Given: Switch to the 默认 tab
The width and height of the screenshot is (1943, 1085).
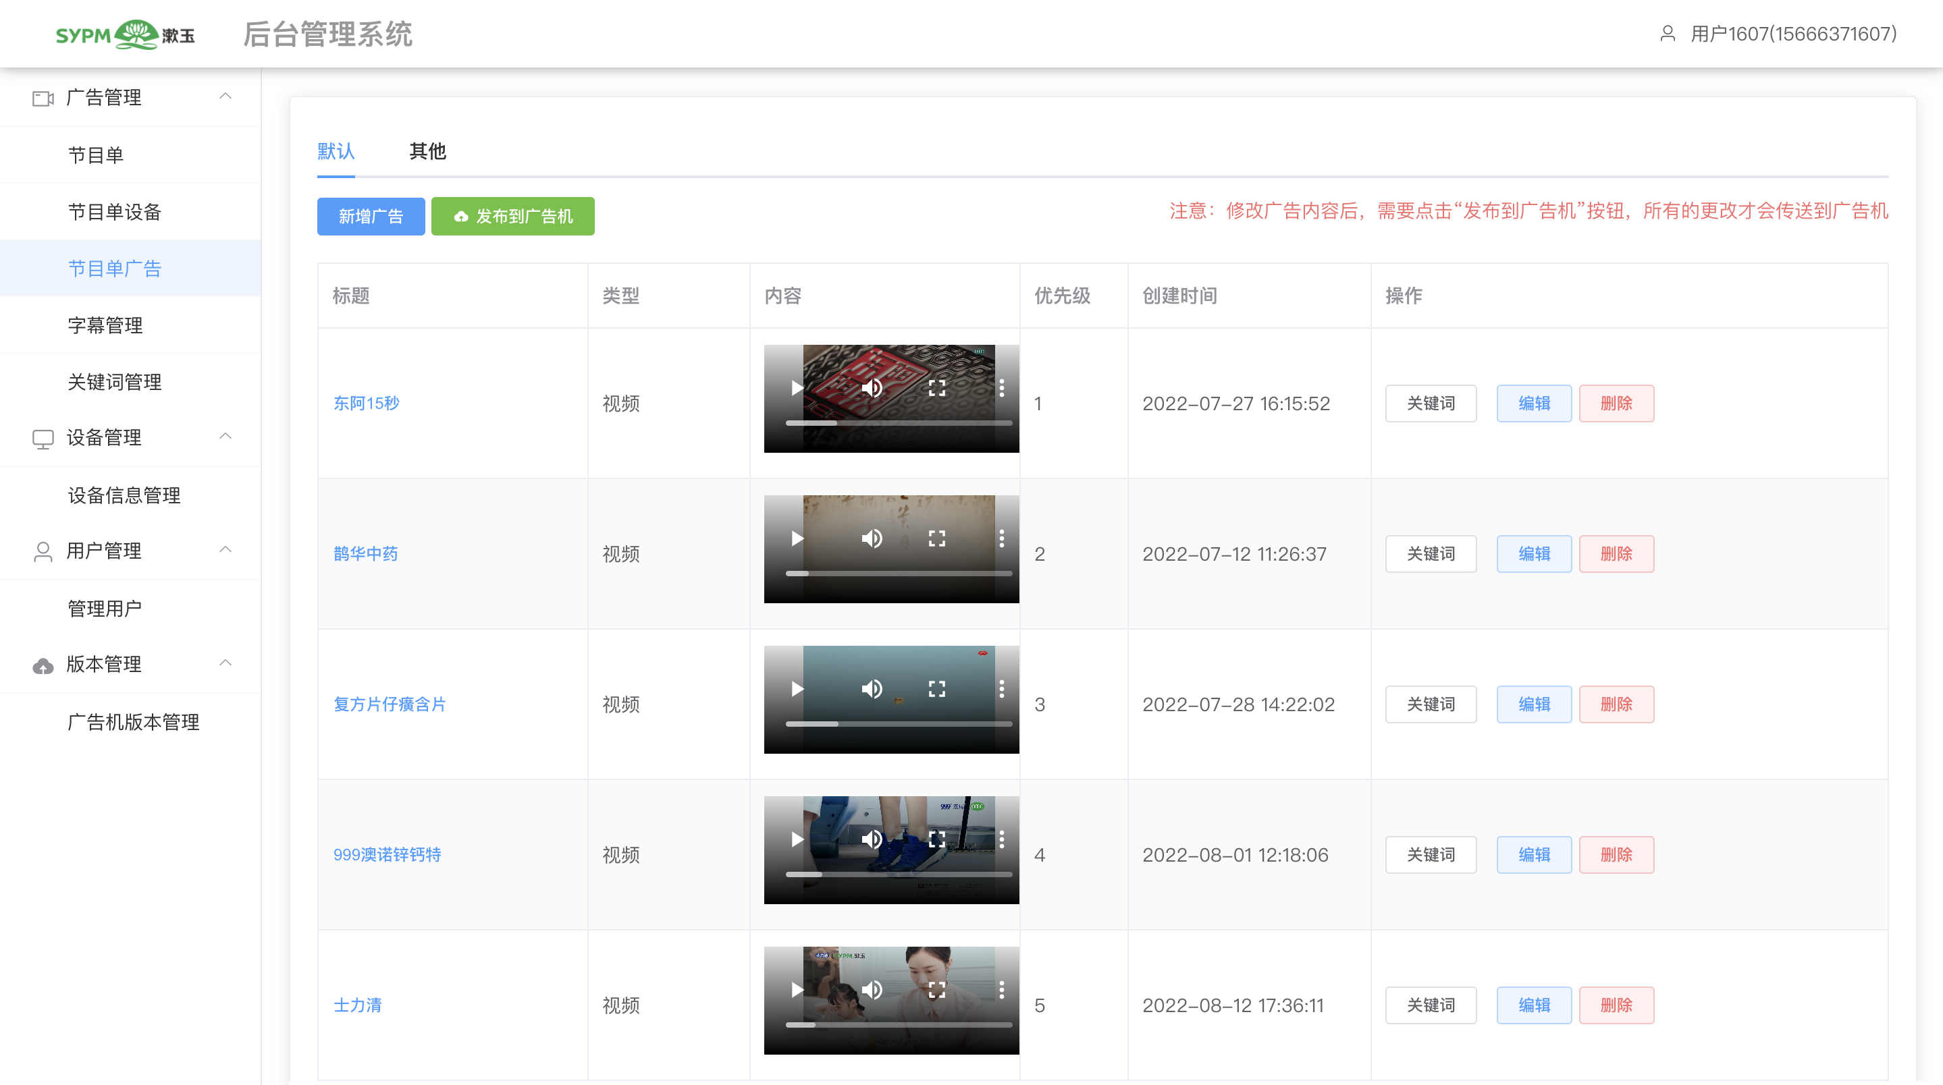Looking at the screenshot, I should (x=336, y=152).
